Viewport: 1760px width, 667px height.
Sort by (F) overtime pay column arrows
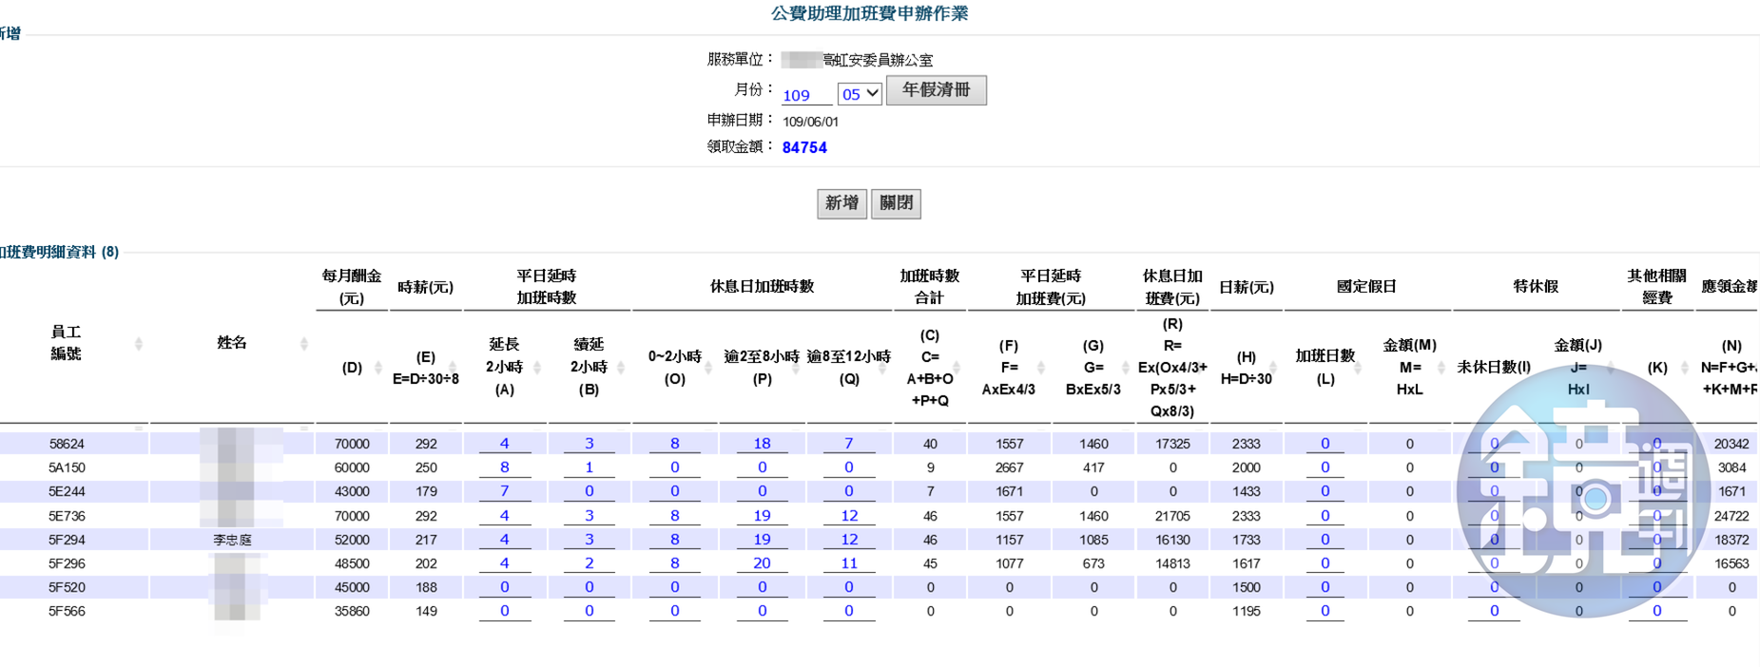click(x=1041, y=368)
